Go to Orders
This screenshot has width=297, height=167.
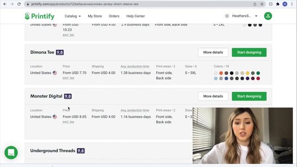click(x=114, y=16)
